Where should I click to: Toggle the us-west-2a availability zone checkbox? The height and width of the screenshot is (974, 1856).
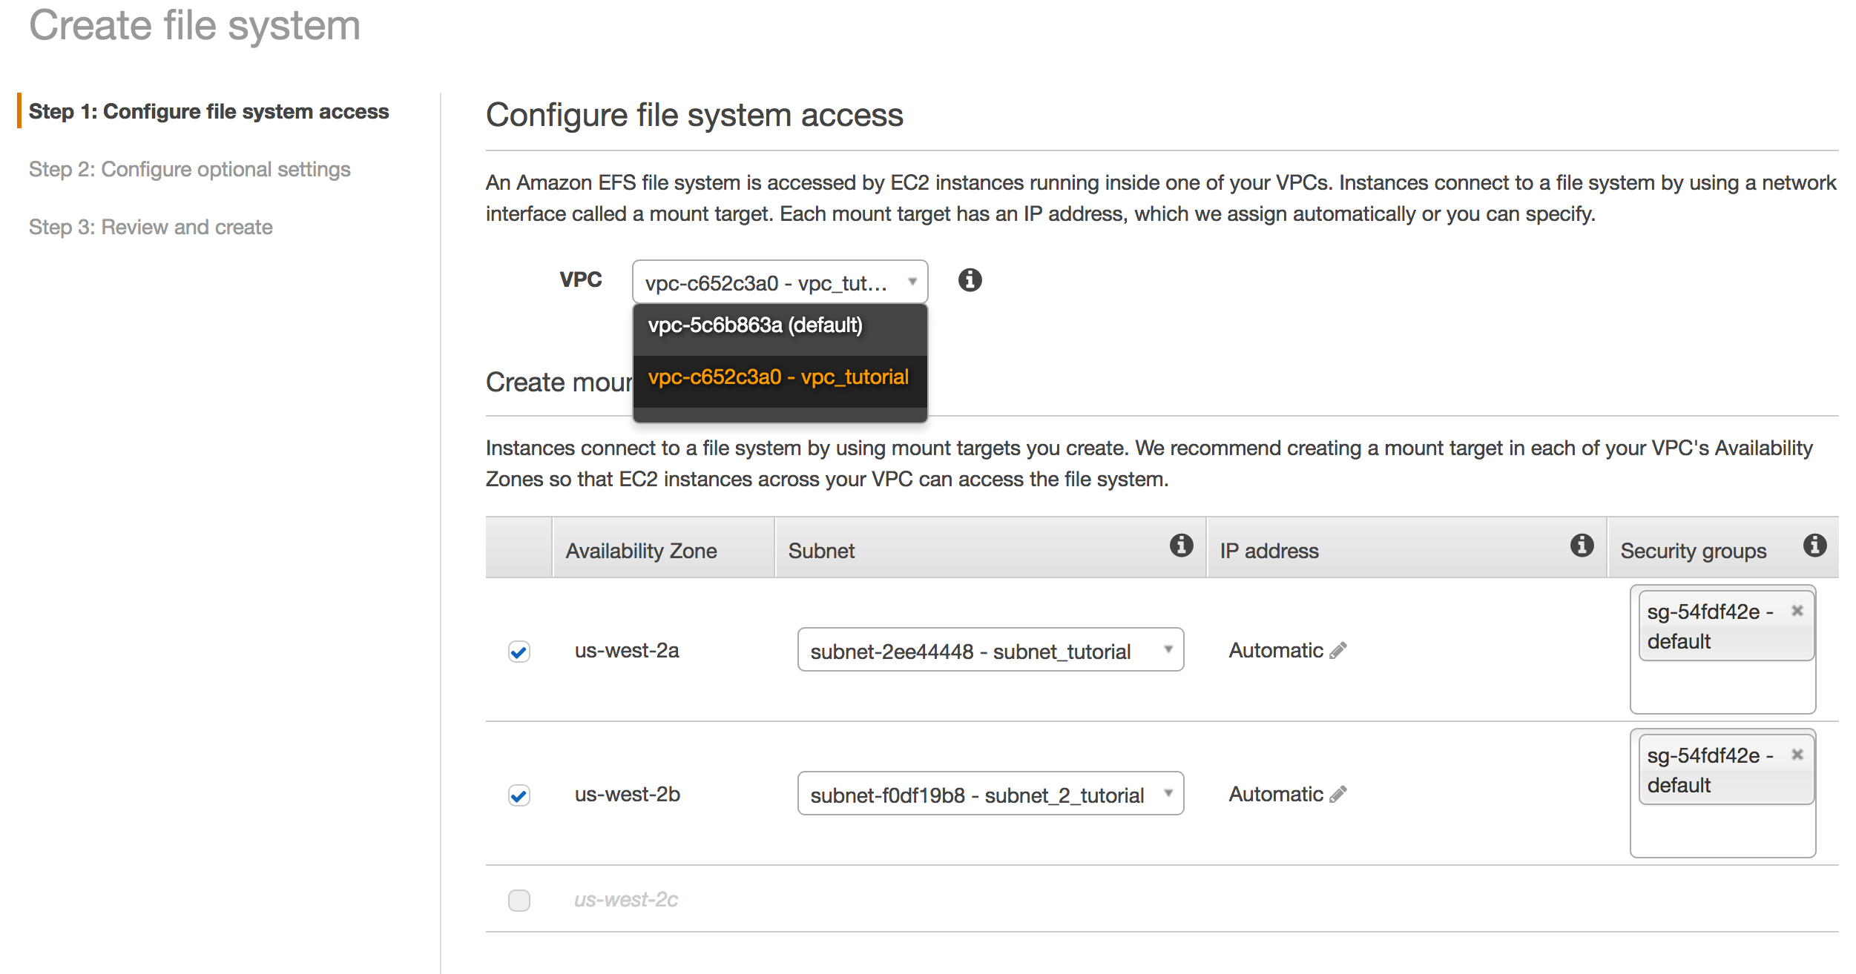[517, 646]
